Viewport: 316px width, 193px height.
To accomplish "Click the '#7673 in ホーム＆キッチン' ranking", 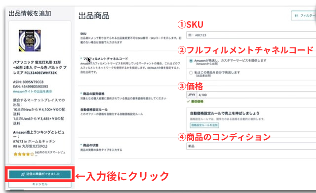I will 34,142.
